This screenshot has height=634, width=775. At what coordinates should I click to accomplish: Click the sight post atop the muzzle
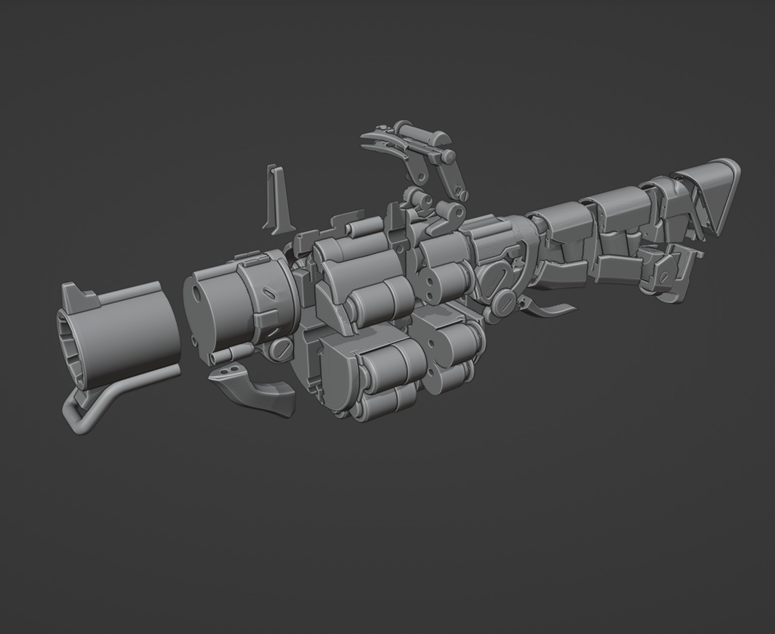[x=75, y=294]
